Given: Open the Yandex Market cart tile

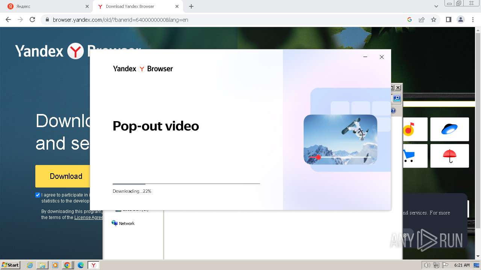Looking at the screenshot, I should (415, 156).
